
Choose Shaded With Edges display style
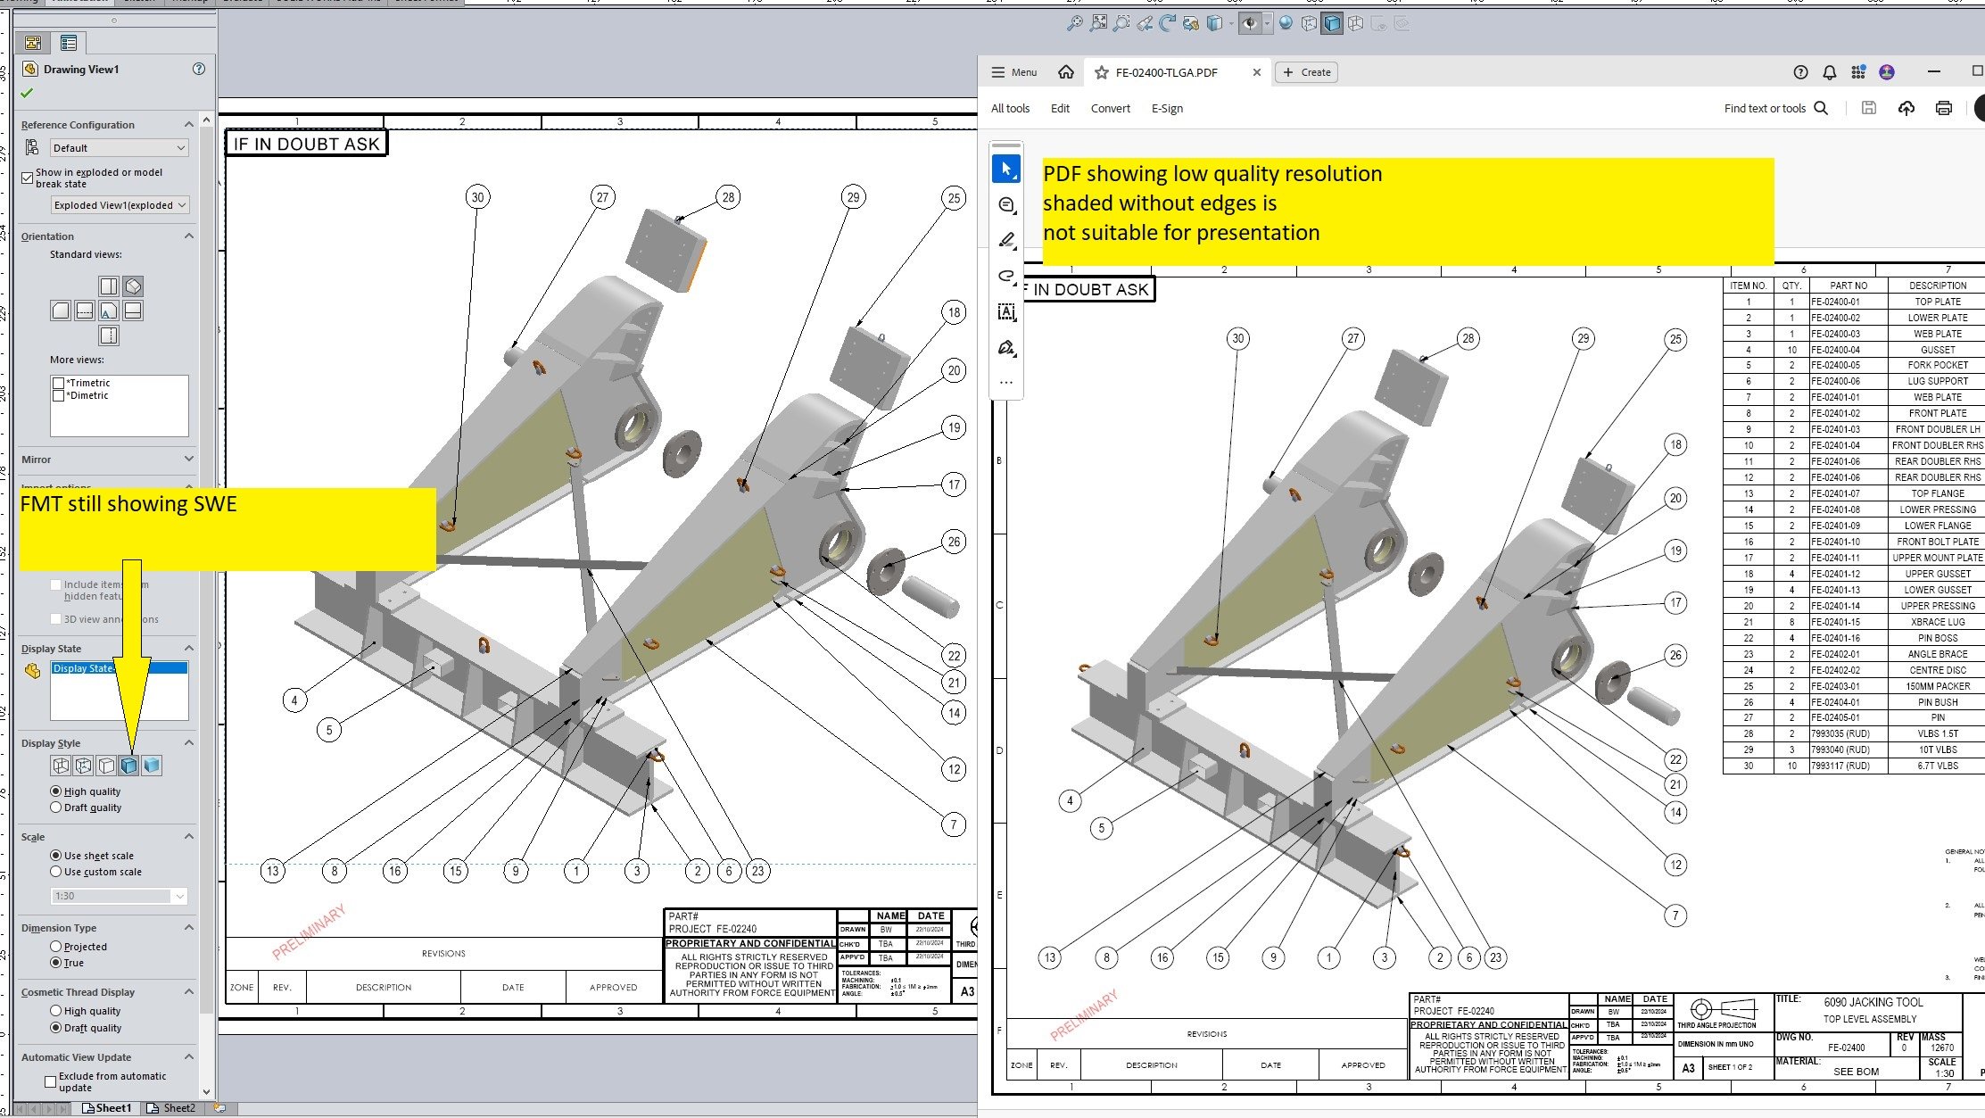129,766
